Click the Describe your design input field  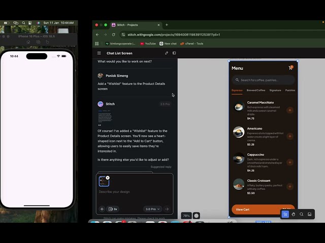(x=135, y=192)
